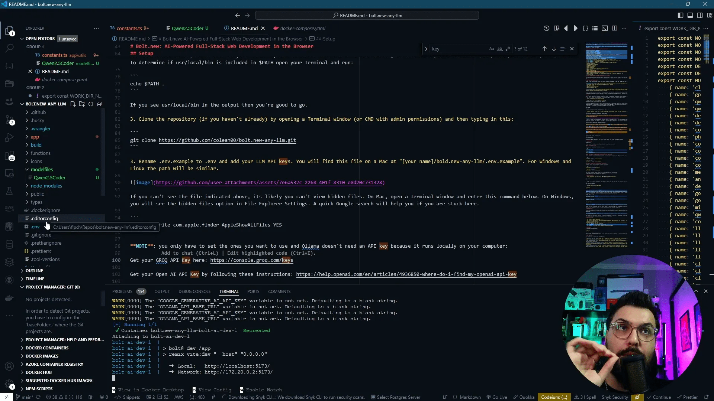Open the Manage gear icon
The width and height of the screenshot is (714, 401).
coord(9,384)
